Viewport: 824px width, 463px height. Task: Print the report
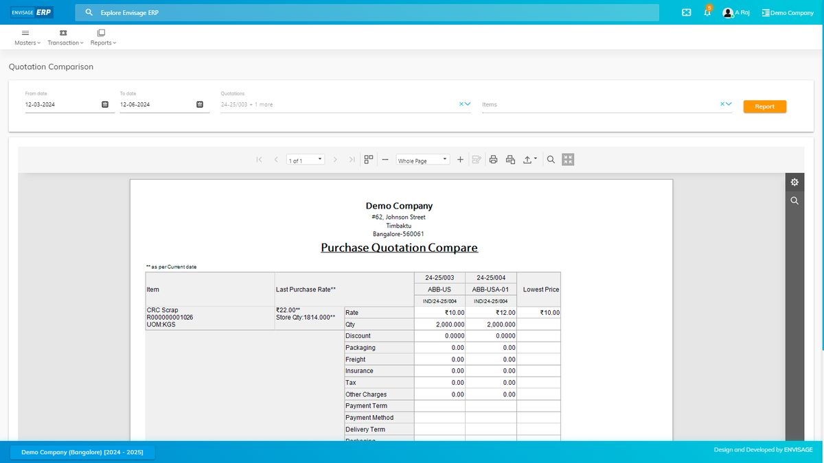[x=493, y=159]
